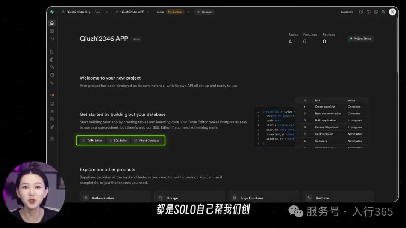Open the Advisors lightbulb icon in the sidebar
The height and width of the screenshot is (228, 406).
(52, 96)
